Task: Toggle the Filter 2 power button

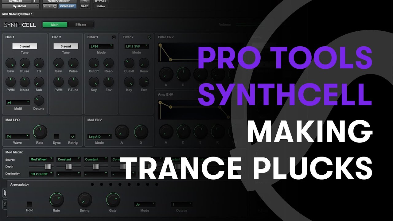Action: (x=149, y=37)
